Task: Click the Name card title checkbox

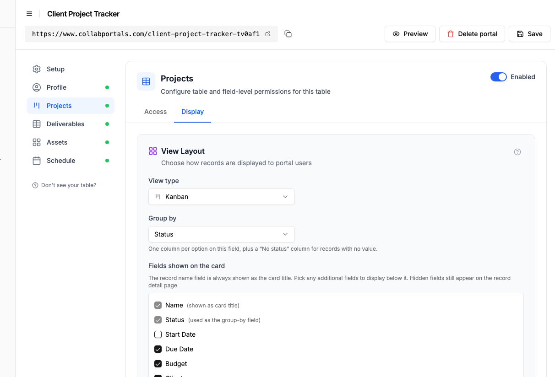Action: 158,305
